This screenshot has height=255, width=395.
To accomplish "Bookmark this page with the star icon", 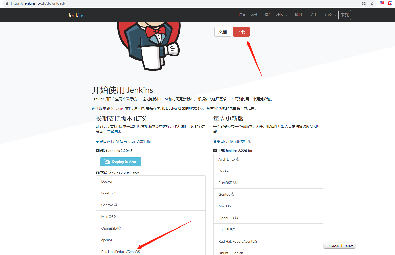I will [x=372, y=3].
